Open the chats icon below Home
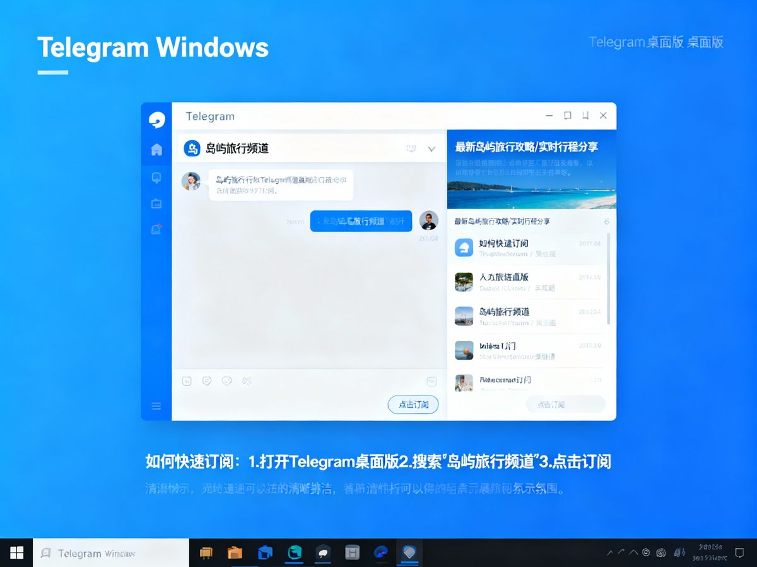Screen dimensions: 757x567 pos(156,178)
